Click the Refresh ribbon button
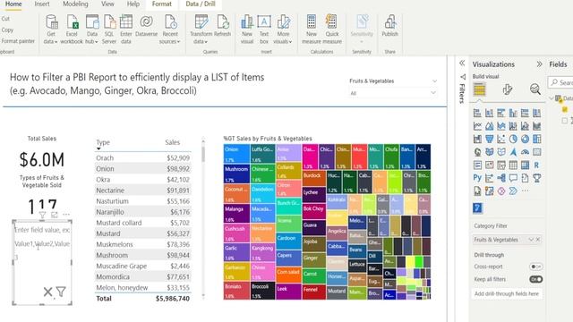 coord(222,26)
